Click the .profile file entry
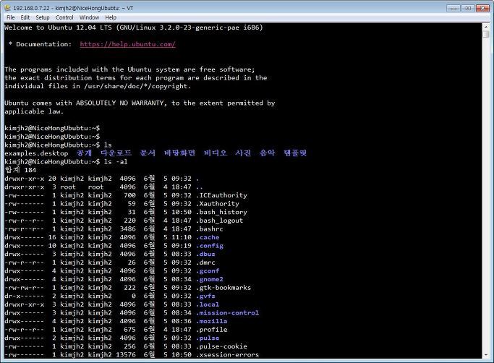The width and height of the screenshot is (494, 363). pyautogui.click(x=211, y=330)
